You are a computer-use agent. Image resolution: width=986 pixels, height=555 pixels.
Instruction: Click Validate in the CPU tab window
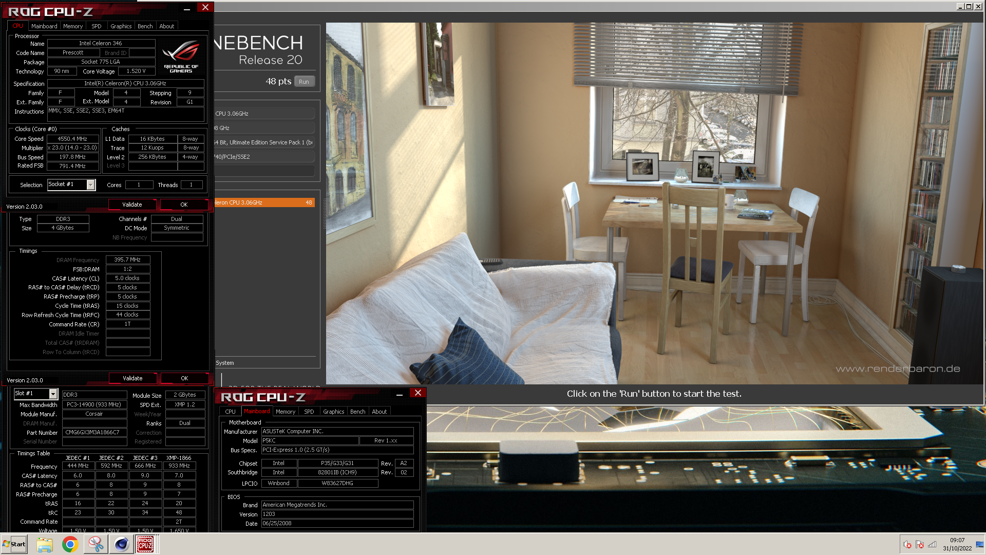(x=132, y=205)
